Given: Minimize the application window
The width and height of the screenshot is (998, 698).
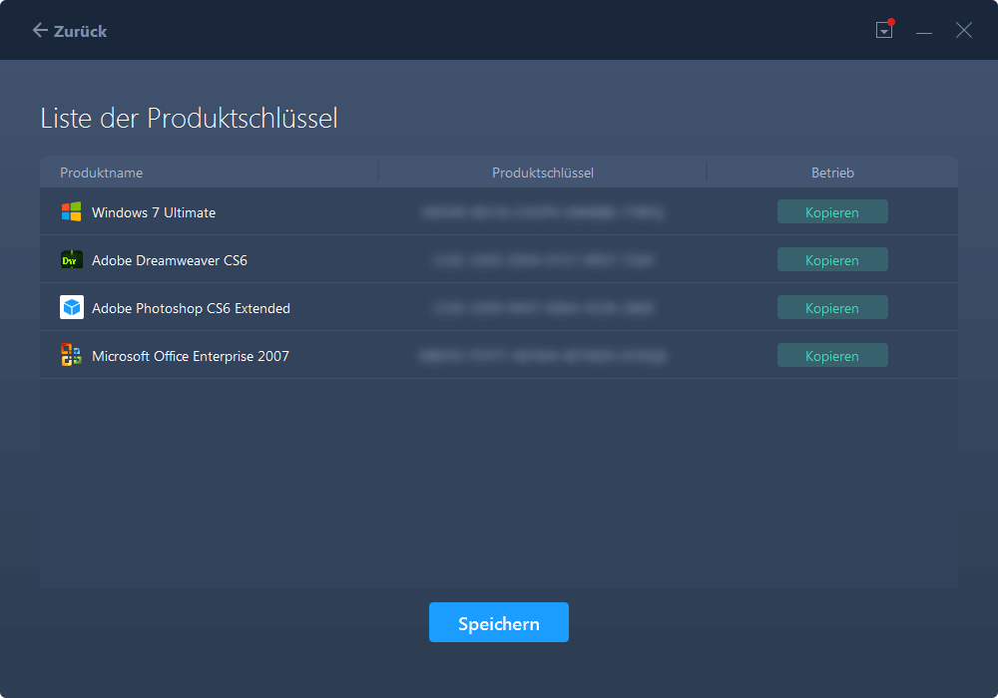Looking at the screenshot, I should pyautogui.click(x=924, y=31).
